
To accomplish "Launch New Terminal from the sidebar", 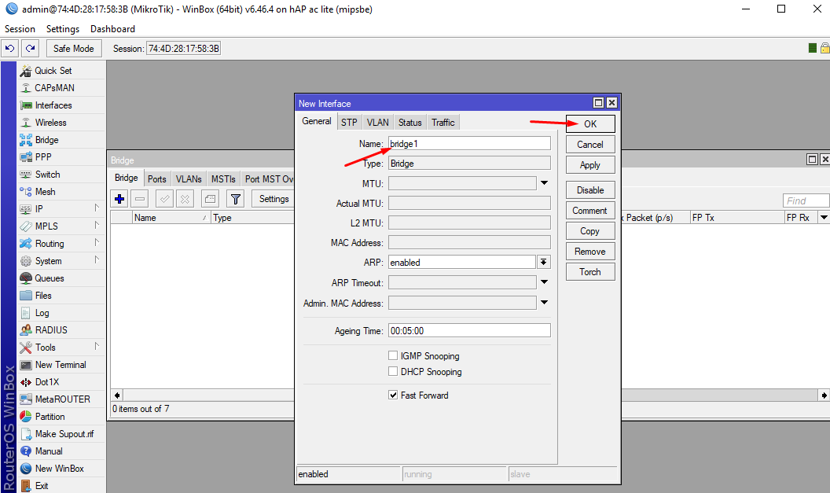I will click(61, 365).
